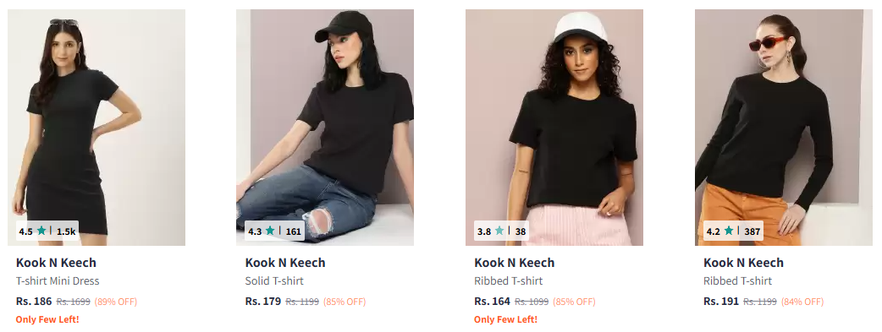Click the 1.5k ratings count badge

coord(66,231)
